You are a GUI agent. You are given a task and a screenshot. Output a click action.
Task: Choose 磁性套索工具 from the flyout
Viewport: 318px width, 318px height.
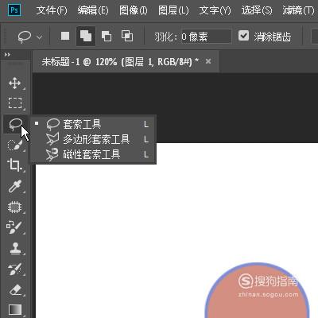tap(93, 154)
